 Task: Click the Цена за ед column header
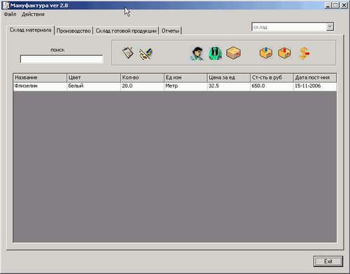[228, 78]
